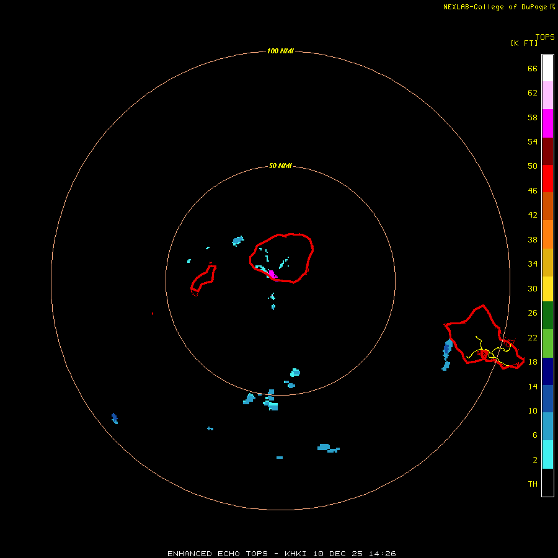Click the magenta echo top cell on island
558x558 pixels.
[x=273, y=275]
